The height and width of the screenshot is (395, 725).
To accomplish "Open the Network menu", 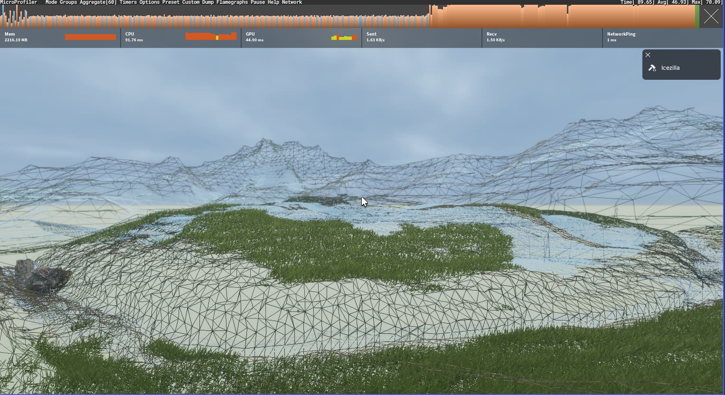I will (x=292, y=2).
